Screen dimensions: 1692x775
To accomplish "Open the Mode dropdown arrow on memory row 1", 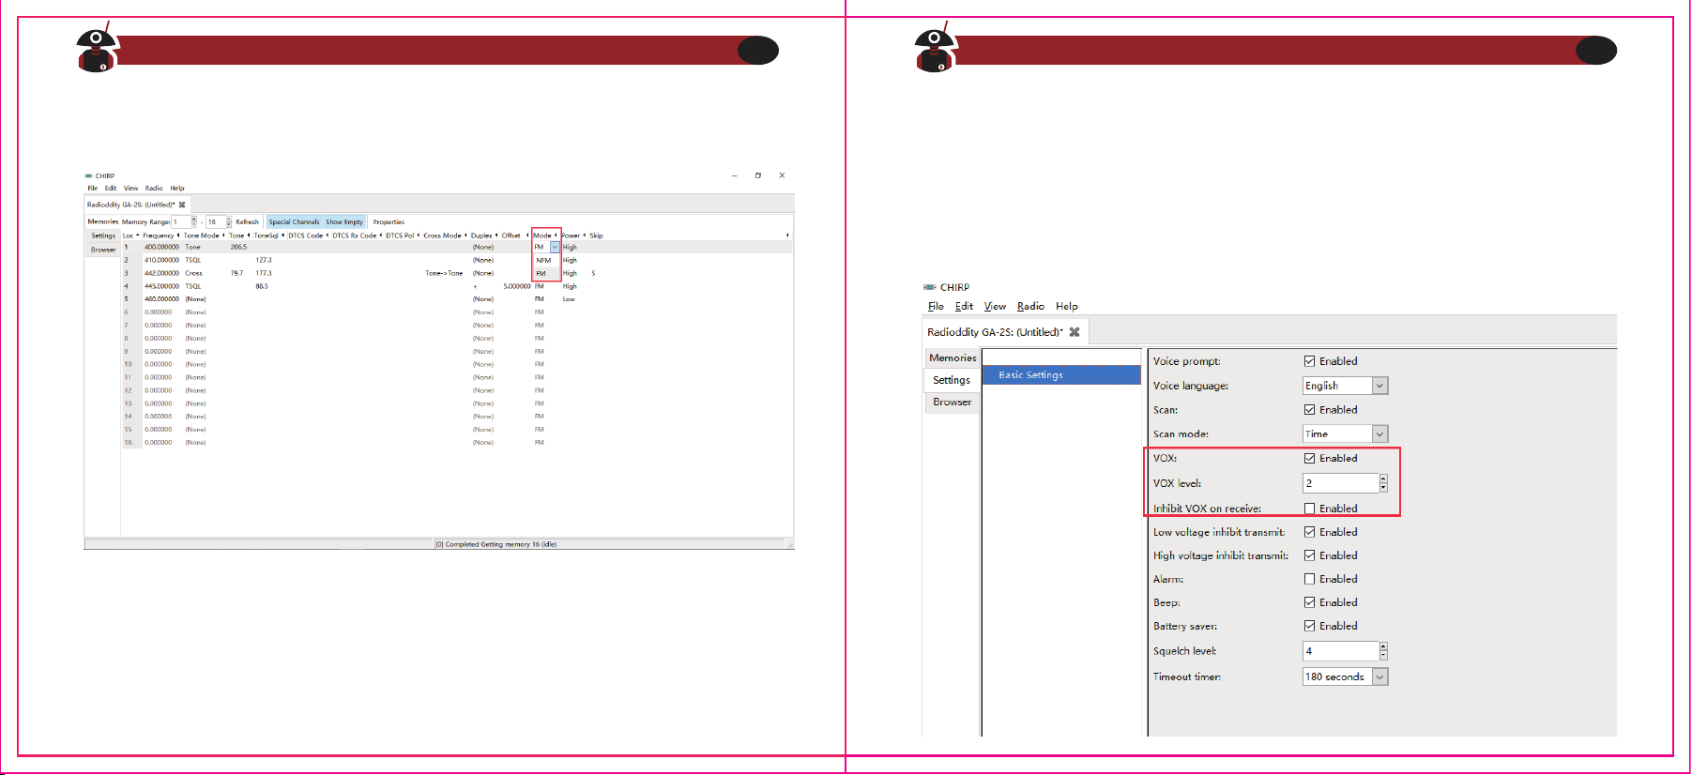I will pyautogui.click(x=555, y=248).
